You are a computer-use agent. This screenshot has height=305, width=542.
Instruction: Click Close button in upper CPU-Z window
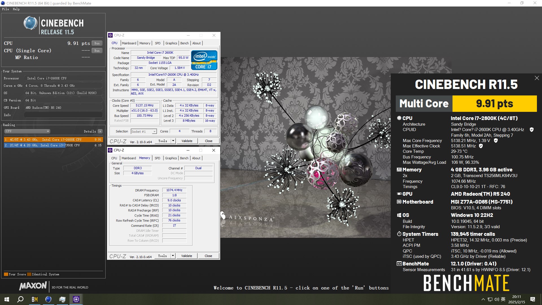click(x=209, y=141)
